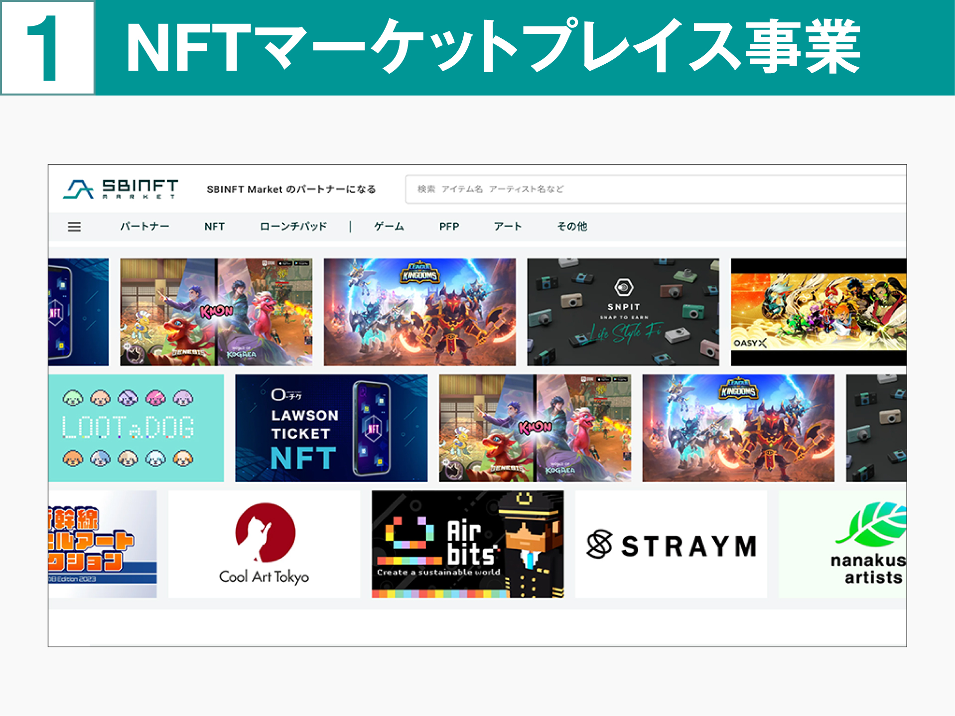Open the STRAYM tile

[x=671, y=544]
